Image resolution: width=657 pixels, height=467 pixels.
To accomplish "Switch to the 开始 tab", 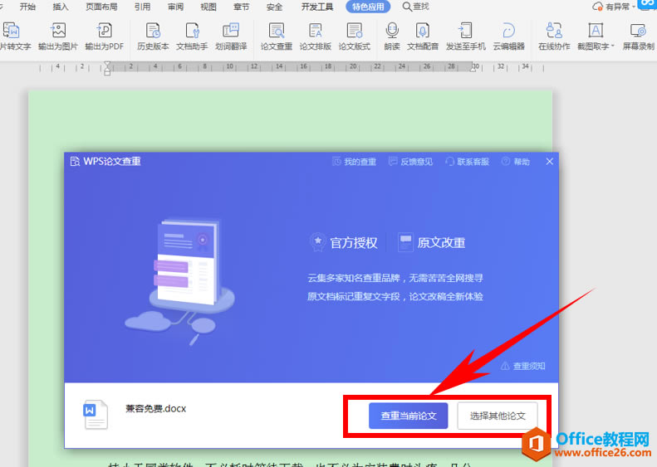I will [27, 7].
